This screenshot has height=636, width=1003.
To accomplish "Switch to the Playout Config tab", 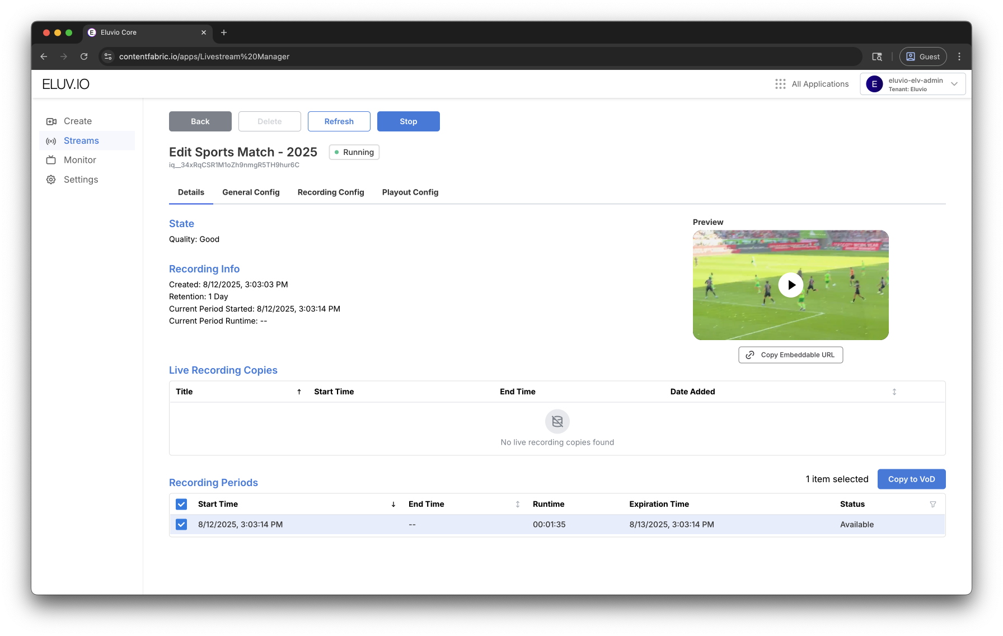I will 410,192.
